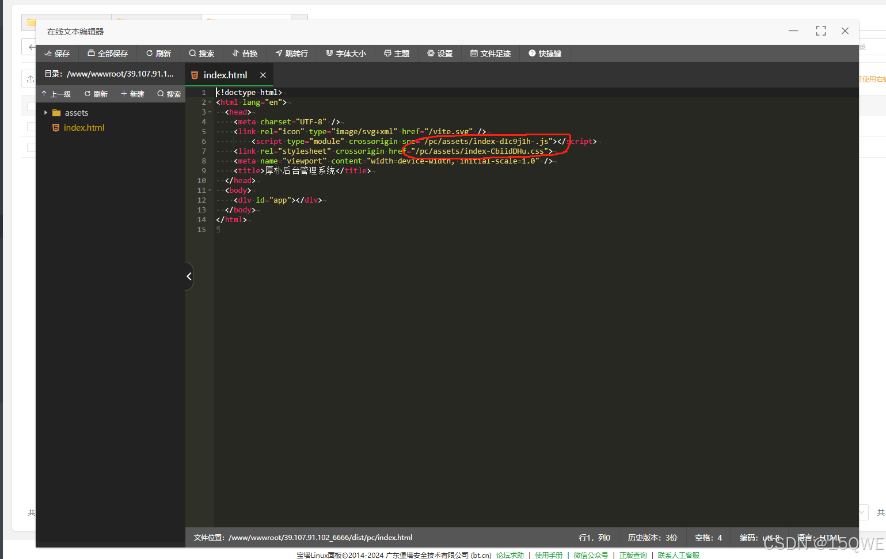Open 文件足迹 file history
Screen dimensions: 886x559
[490, 54]
